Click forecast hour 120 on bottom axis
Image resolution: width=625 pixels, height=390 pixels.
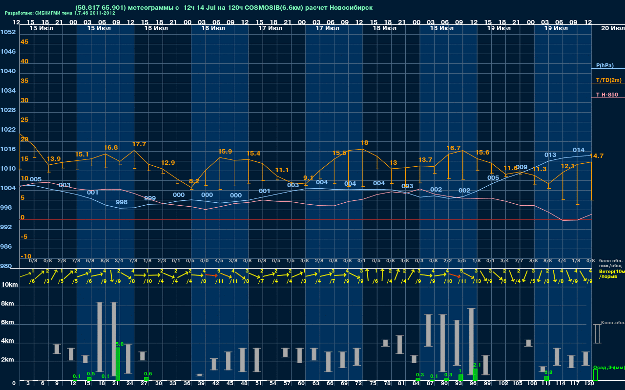point(589,384)
